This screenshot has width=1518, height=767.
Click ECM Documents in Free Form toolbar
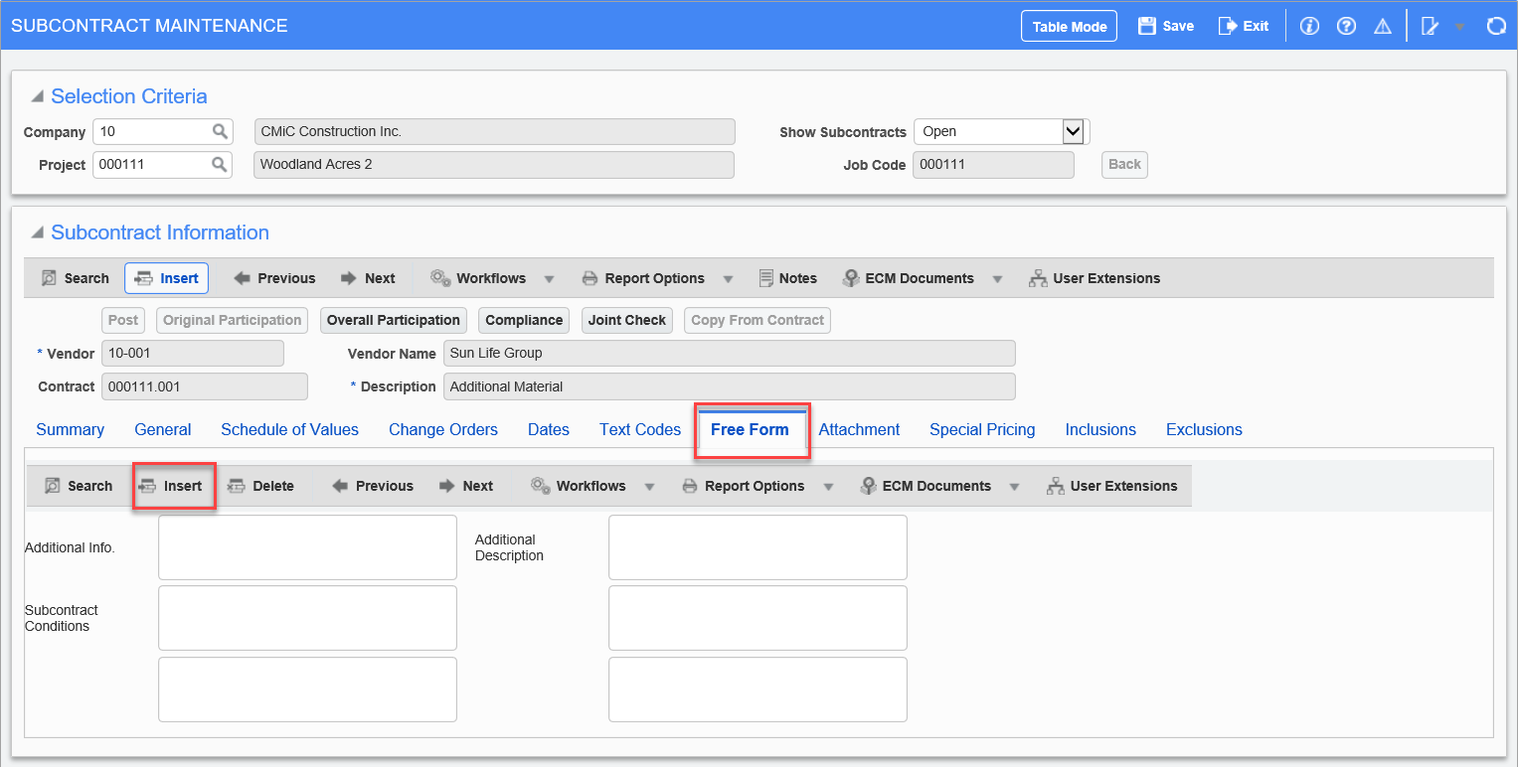coord(925,486)
